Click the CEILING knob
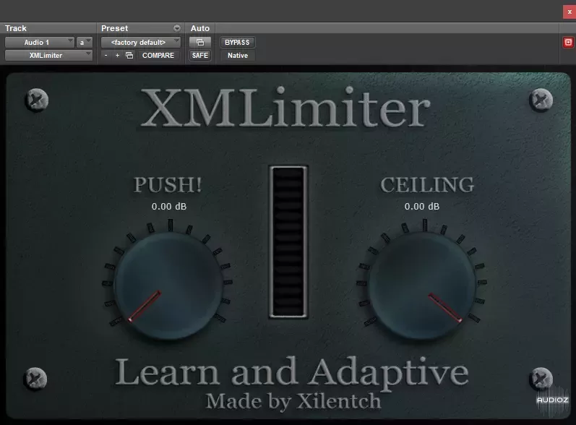 click(423, 285)
